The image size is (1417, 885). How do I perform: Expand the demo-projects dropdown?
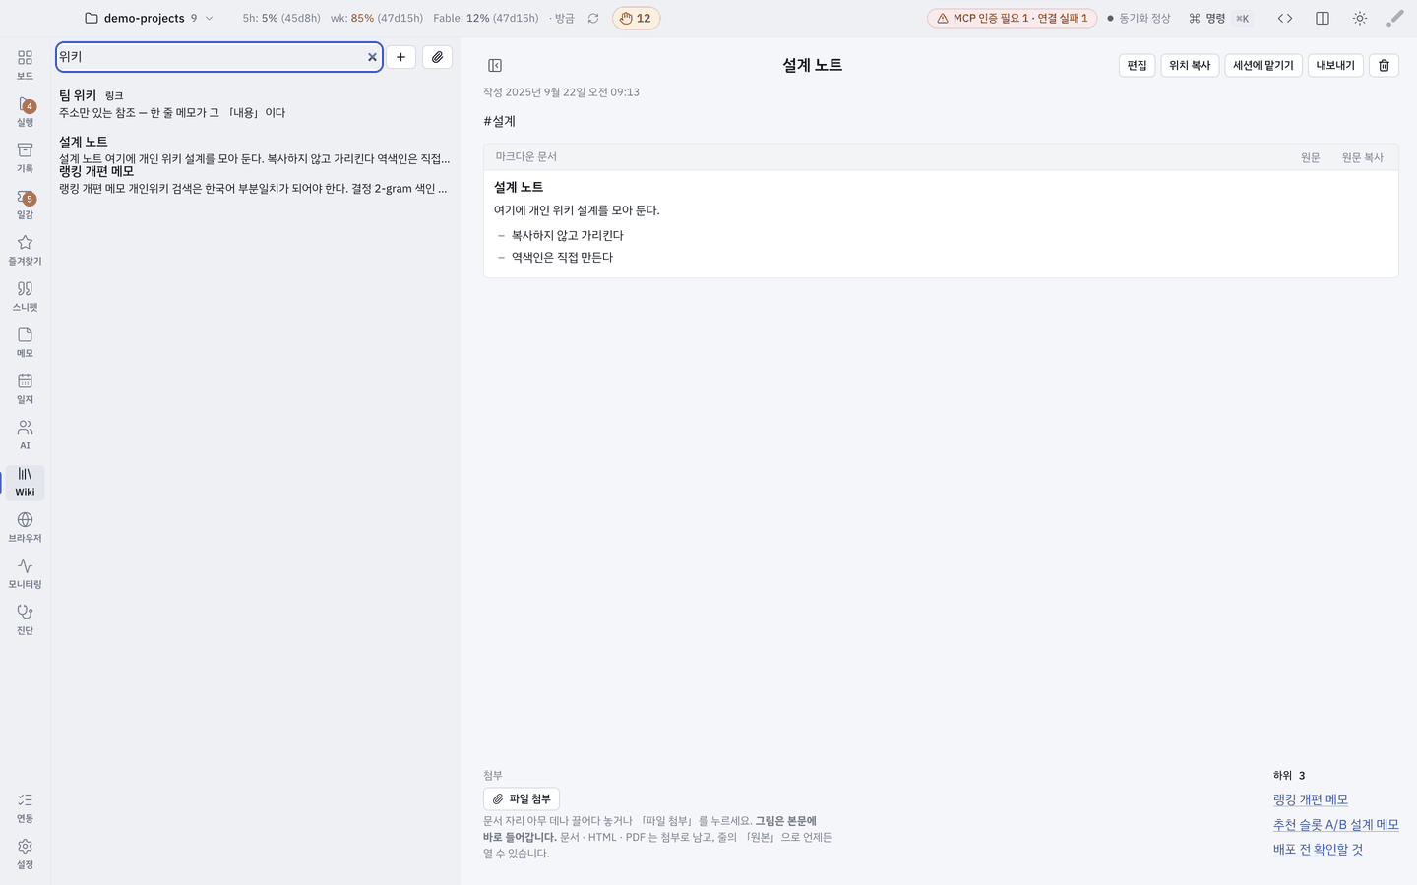tap(150, 18)
